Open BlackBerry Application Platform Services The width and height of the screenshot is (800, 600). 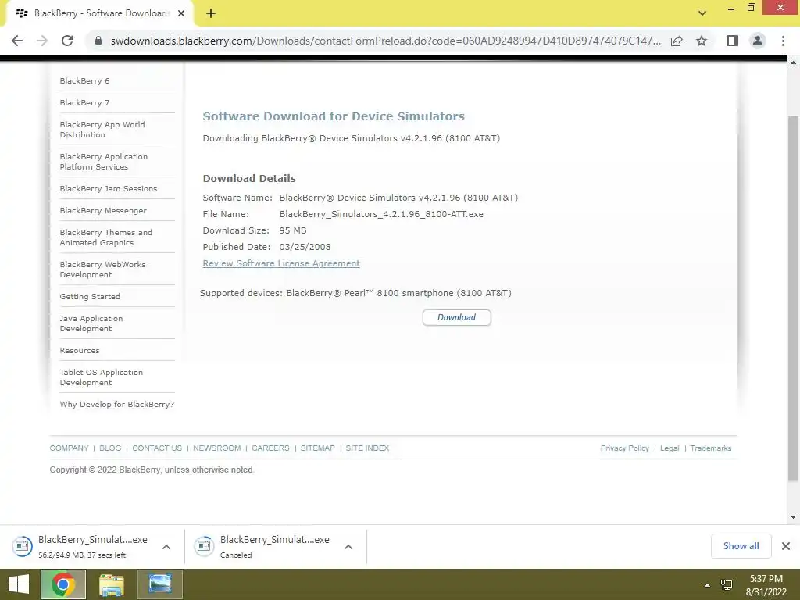104,162
